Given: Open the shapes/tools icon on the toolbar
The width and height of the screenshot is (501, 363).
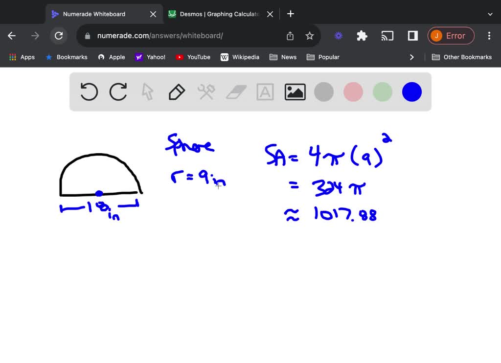Looking at the screenshot, I should point(206,91).
